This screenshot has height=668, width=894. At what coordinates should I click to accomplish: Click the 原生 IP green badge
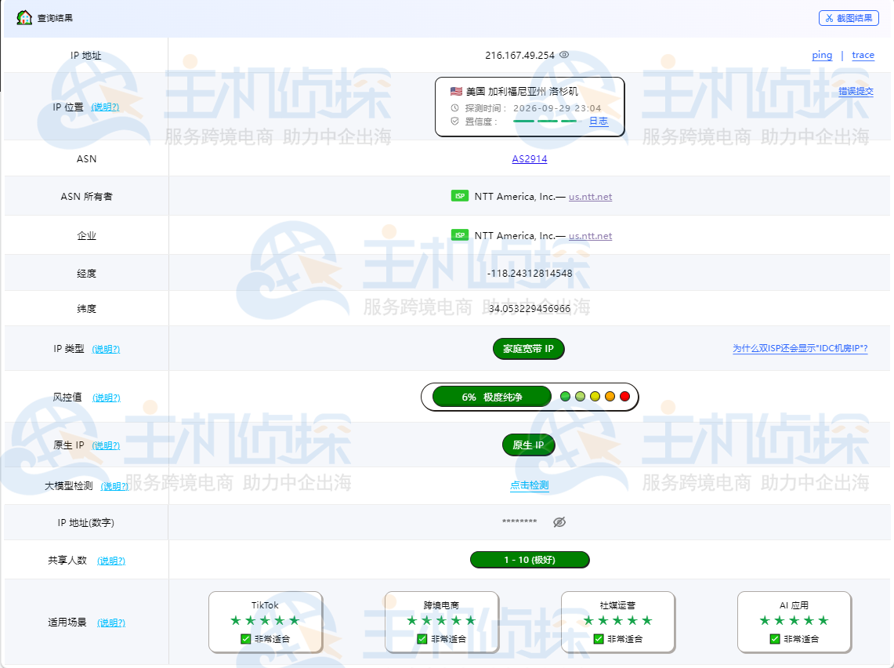(529, 445)
